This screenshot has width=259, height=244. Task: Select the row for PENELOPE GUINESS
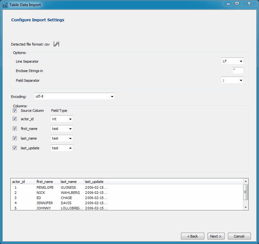coord(49,187)
